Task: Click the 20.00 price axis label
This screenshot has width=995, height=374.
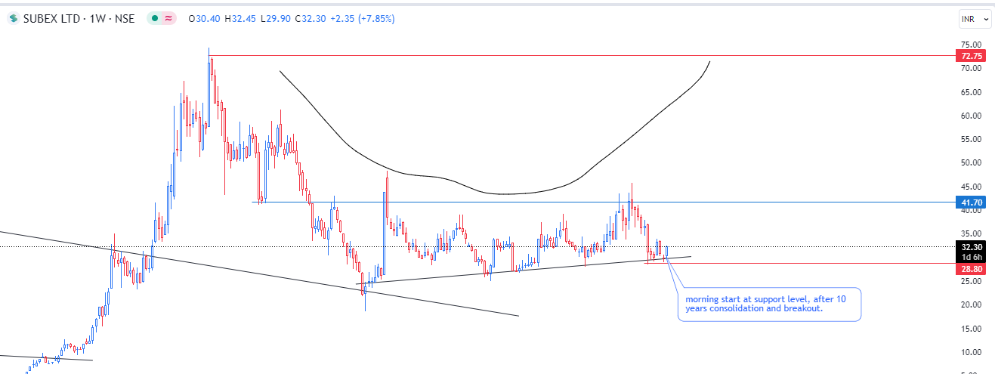Action: tap(970, 304)
